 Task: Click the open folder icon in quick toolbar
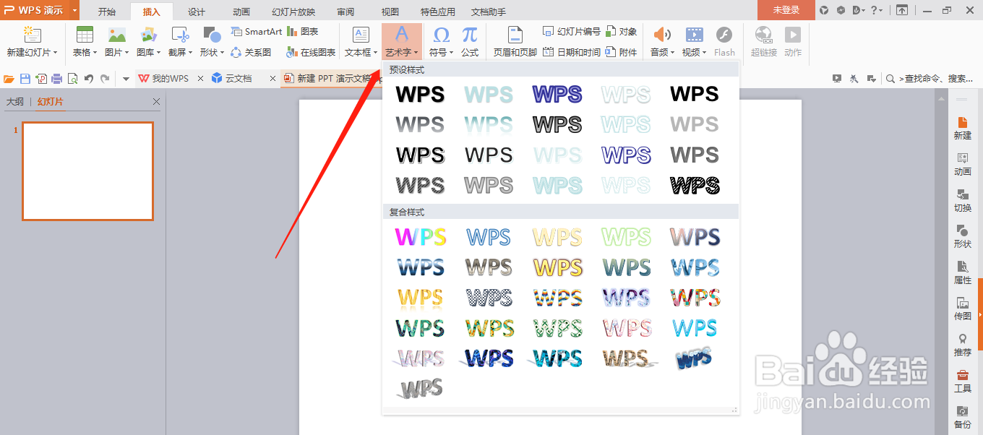point(10,79)
